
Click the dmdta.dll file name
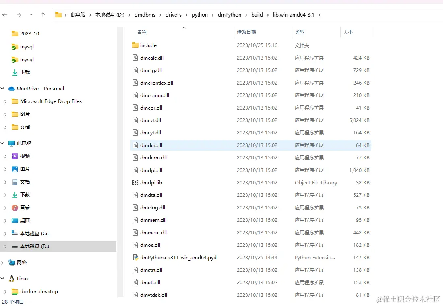click(x=151, y=195)
